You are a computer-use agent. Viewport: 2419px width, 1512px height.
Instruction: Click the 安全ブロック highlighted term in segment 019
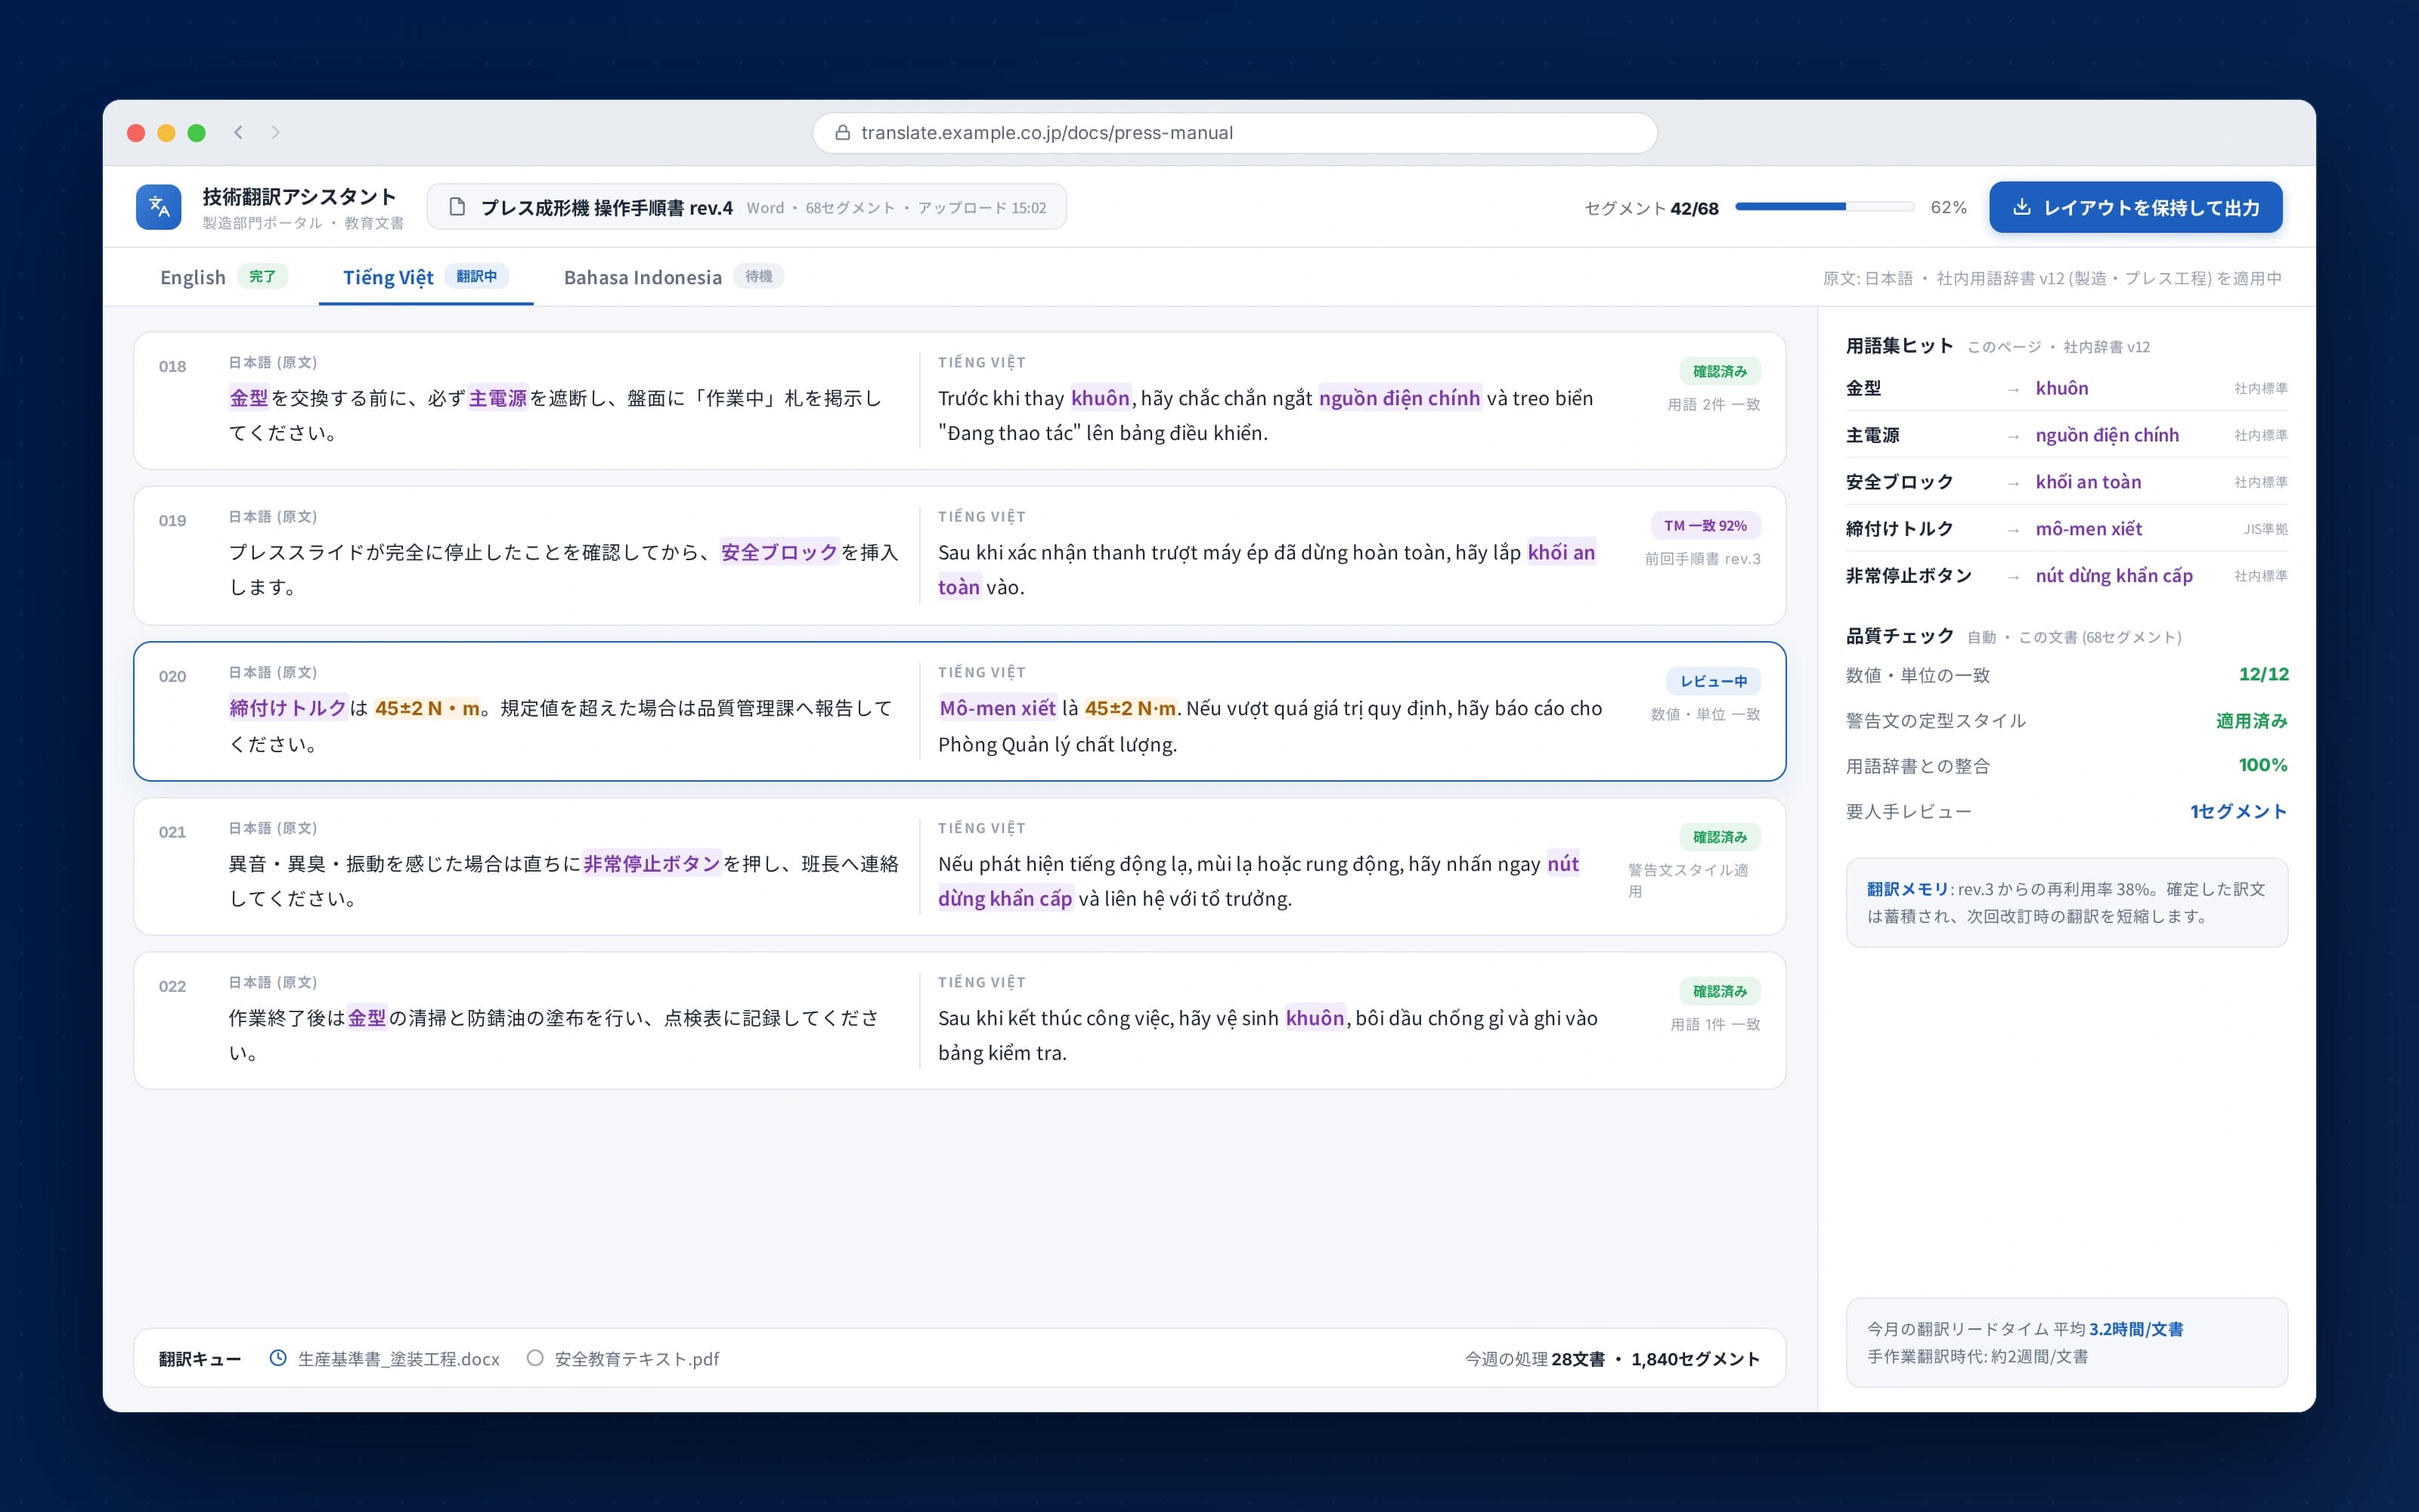(779, 552)
